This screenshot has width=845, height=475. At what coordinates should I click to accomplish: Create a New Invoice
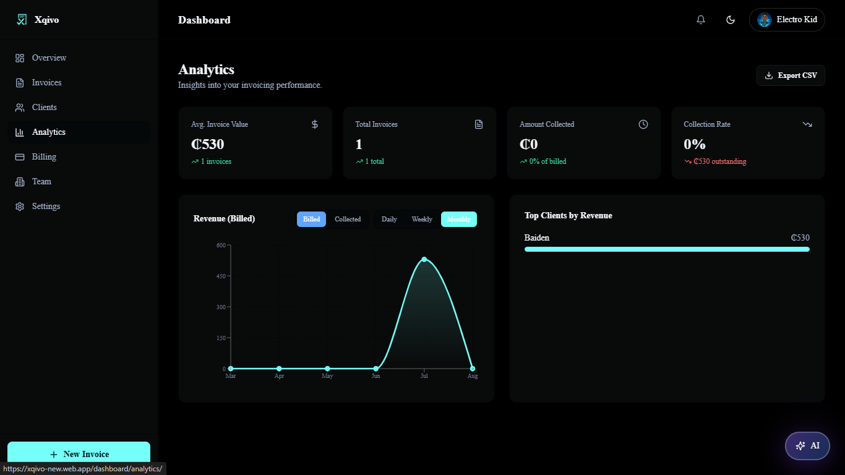tap(79, 454)
